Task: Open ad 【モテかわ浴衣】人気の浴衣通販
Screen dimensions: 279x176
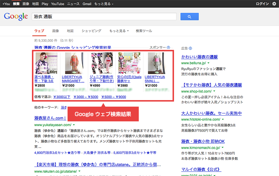Action: tap(211, 85)
